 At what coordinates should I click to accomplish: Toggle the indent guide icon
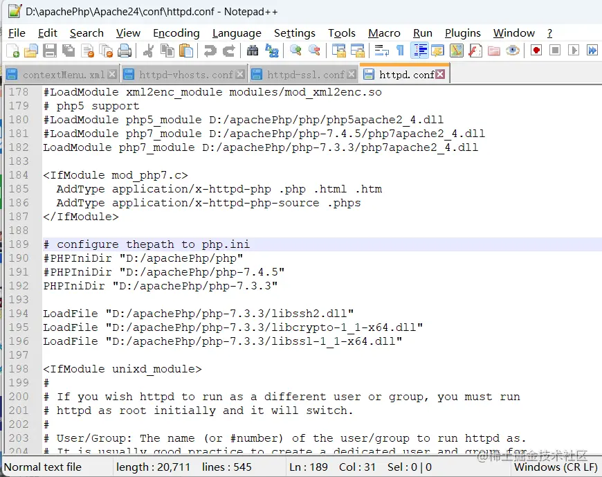(x=419, y=51)
